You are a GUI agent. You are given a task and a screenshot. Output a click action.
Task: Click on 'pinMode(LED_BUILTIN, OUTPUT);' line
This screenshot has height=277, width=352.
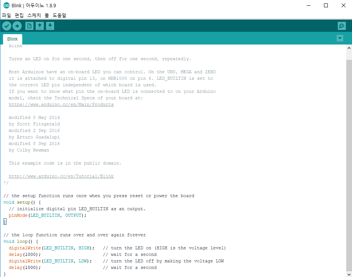(47, 215)
